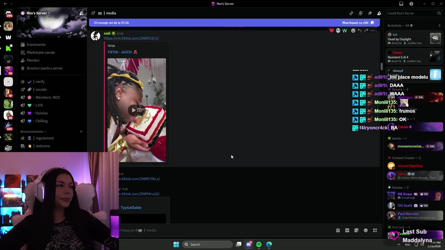445x250 pixels.
Task: Open Paul Moncler member profile
Action: (414, 215)
